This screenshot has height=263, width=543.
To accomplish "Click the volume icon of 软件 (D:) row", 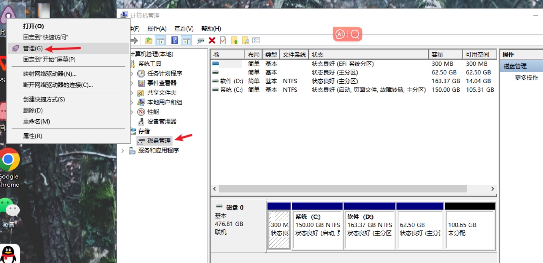I will pyautogui.click(x=216, y=81).
